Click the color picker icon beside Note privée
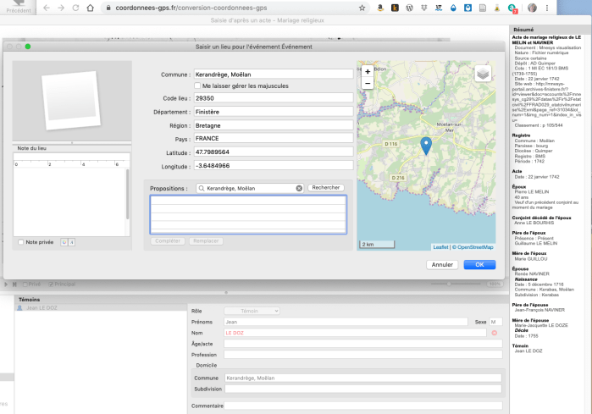The image size is (592, 414). click(x=63, y=242)
